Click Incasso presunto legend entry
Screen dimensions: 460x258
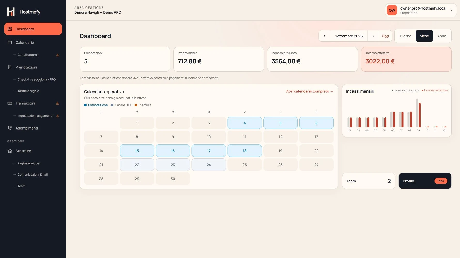pos(405,90)
